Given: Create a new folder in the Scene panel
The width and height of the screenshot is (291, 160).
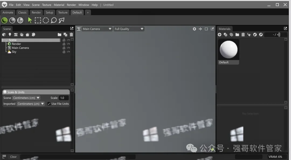Looking at the screenshot, I should click(59, 34).
